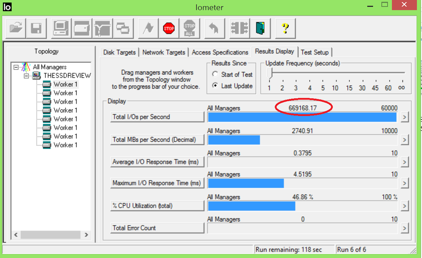
Task: Collapse the All Managers tree node
Action: [16, 67]
